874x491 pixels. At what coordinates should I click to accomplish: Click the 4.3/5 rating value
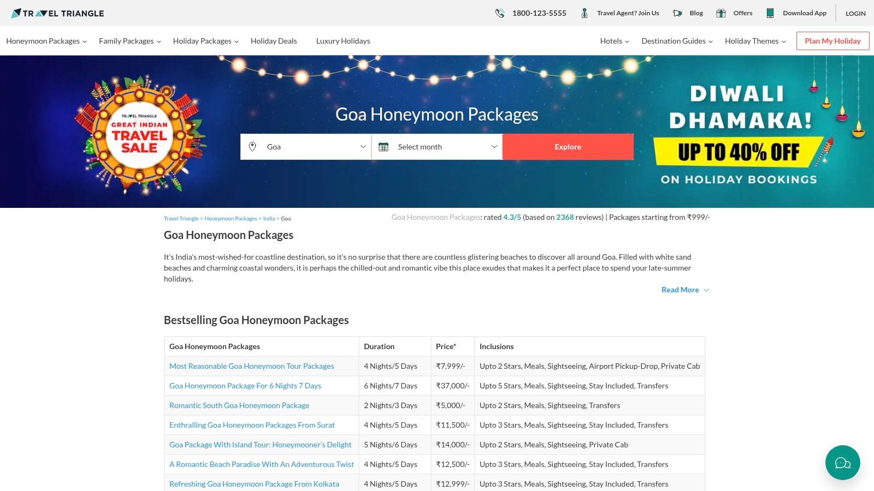[512, 217]
